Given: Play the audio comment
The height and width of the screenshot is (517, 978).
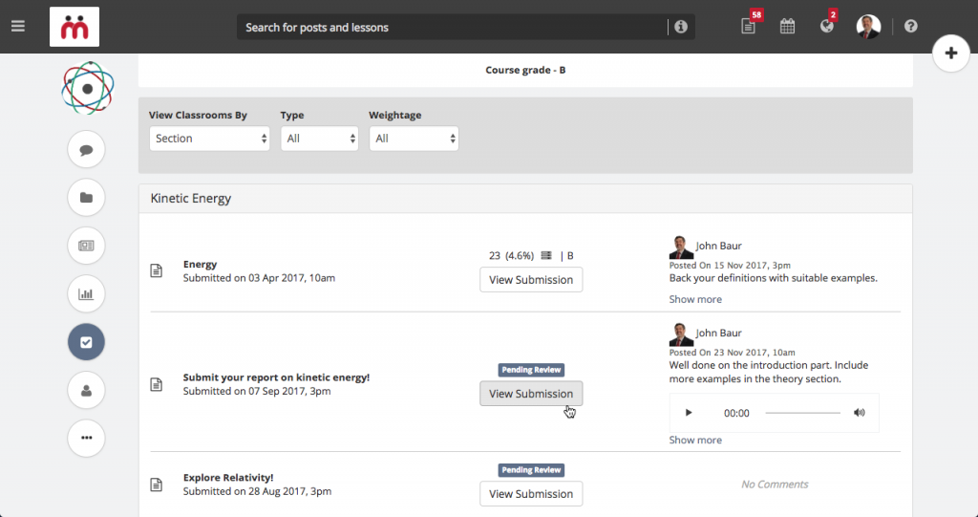Looking at the screenshot, I should [x=689, y=413].
